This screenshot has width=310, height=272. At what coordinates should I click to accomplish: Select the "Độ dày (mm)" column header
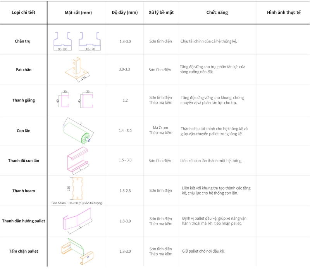(x=125, y=12)
